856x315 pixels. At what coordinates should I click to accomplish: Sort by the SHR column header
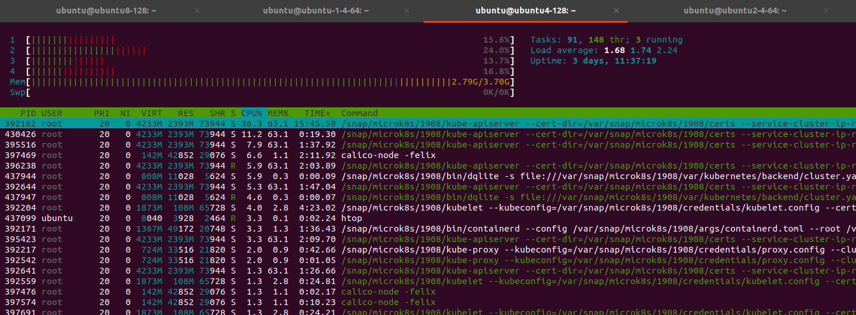pos(217,113)
